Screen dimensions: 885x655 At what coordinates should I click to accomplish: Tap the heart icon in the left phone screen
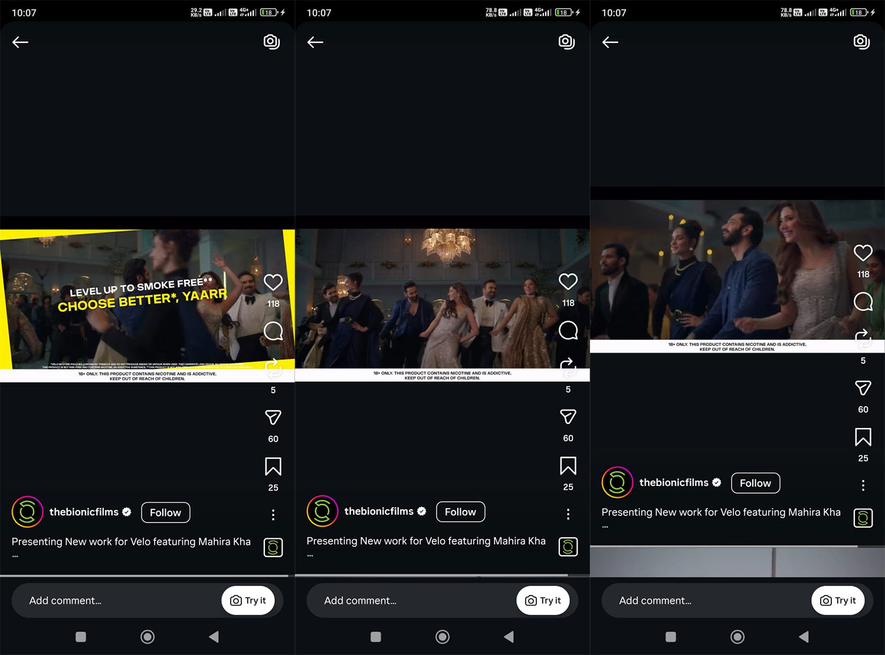[273, 282]
